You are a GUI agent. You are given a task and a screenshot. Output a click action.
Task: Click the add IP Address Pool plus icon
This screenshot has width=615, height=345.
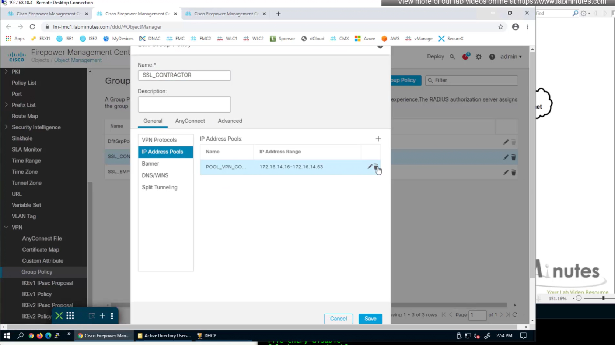(x=378, y=139)
